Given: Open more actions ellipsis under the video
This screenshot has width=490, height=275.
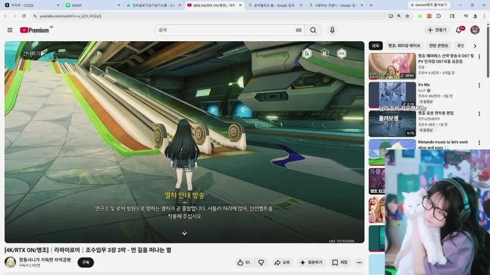Looking at the screenshot, I should [359, 263].
